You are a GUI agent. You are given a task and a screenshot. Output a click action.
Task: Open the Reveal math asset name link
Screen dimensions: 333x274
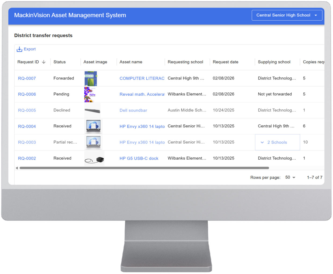pyautogui.click(x=142, y=94)
